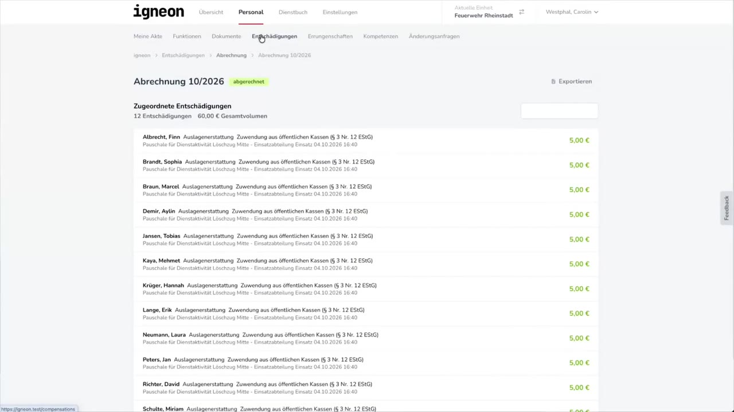Open the Übersicht main tab

click(211, 12)
